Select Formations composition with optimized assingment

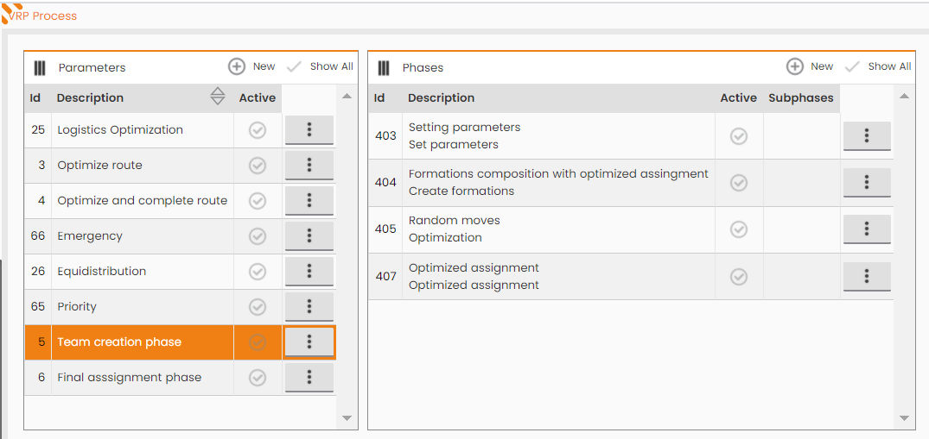click(558, 174)
